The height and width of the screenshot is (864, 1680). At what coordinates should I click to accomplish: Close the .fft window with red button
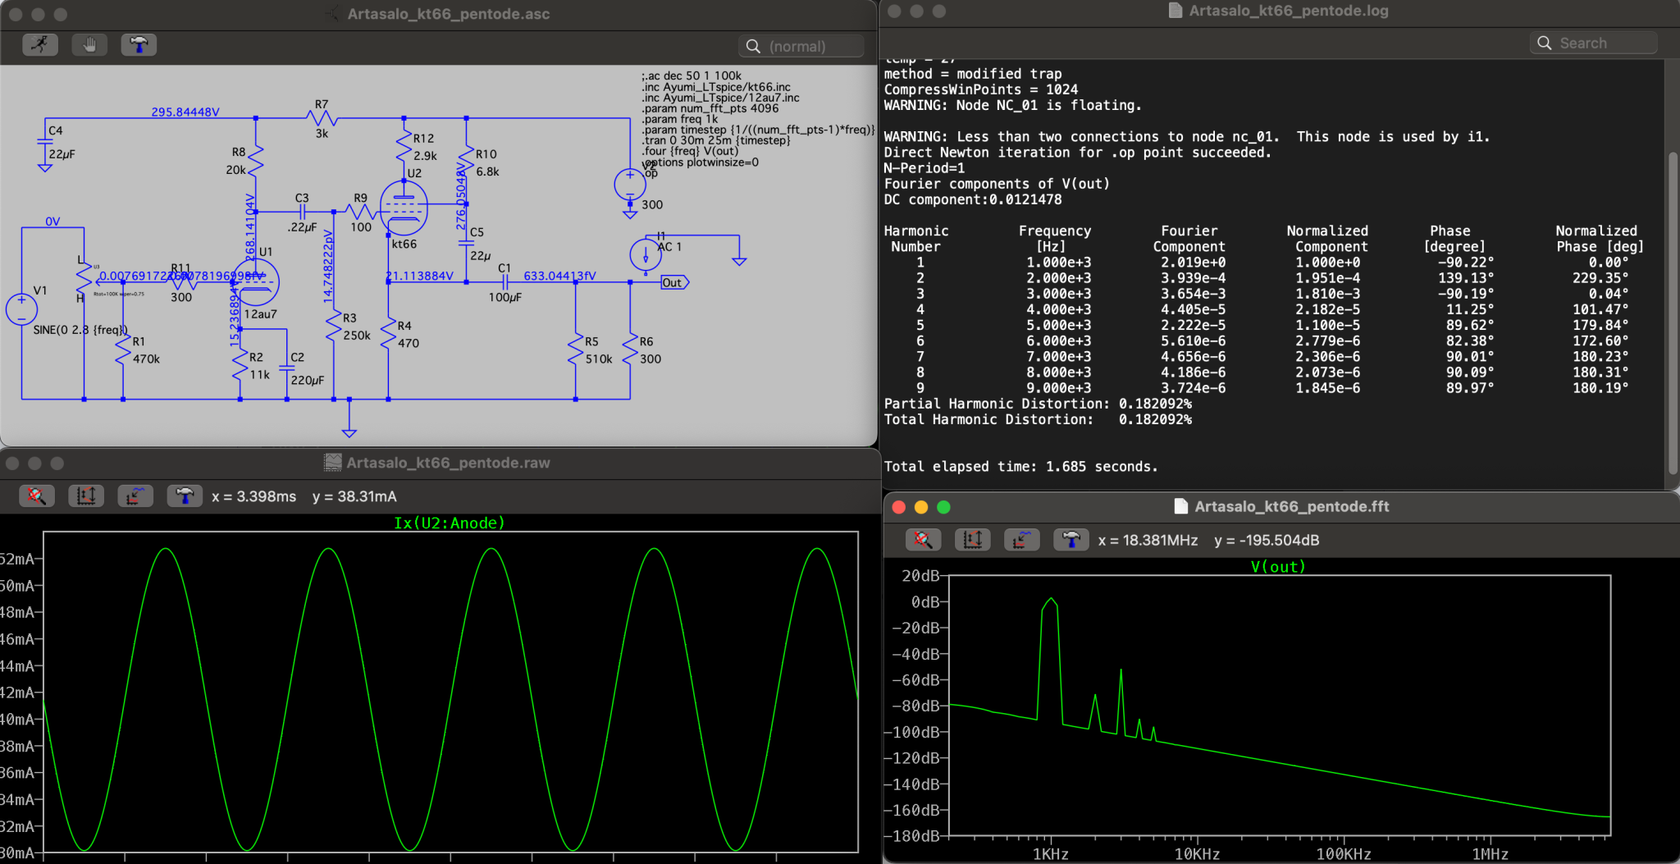[x=898, y=507]
